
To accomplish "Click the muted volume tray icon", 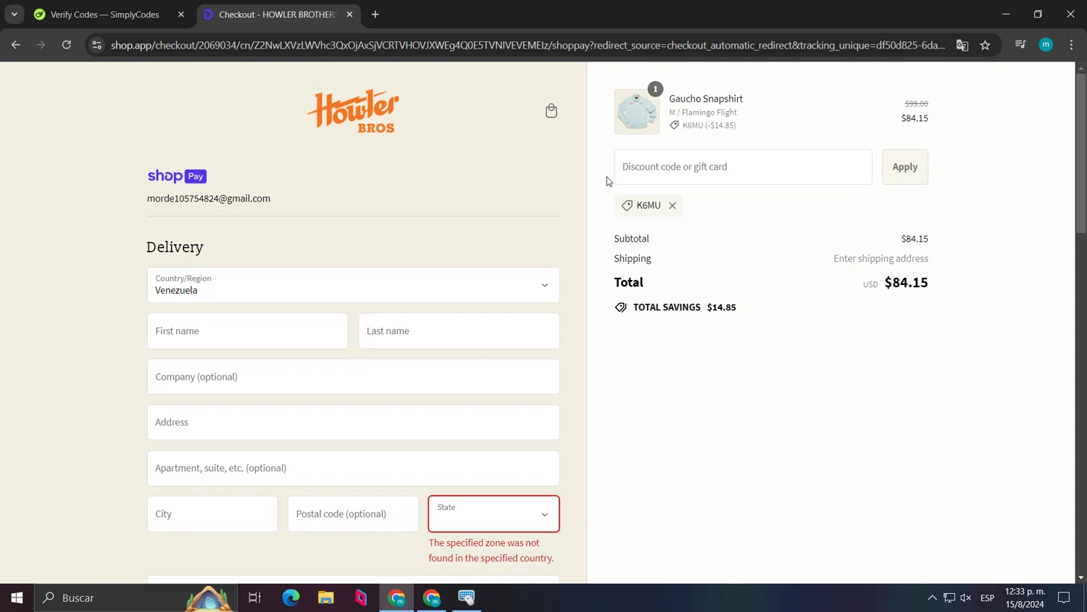I will (966, 598).
